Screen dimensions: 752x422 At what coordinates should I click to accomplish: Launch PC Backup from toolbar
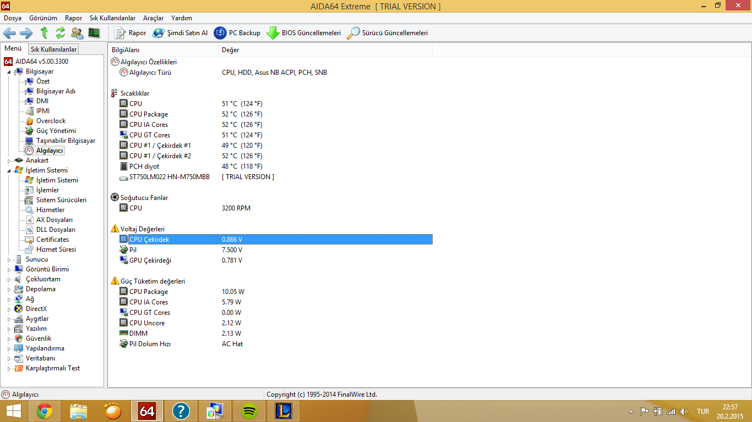click(237, 33)
